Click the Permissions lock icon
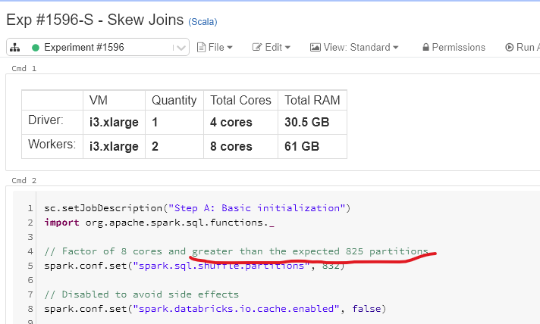The width and height of the screenshot is (540, 324). point(425,48)
